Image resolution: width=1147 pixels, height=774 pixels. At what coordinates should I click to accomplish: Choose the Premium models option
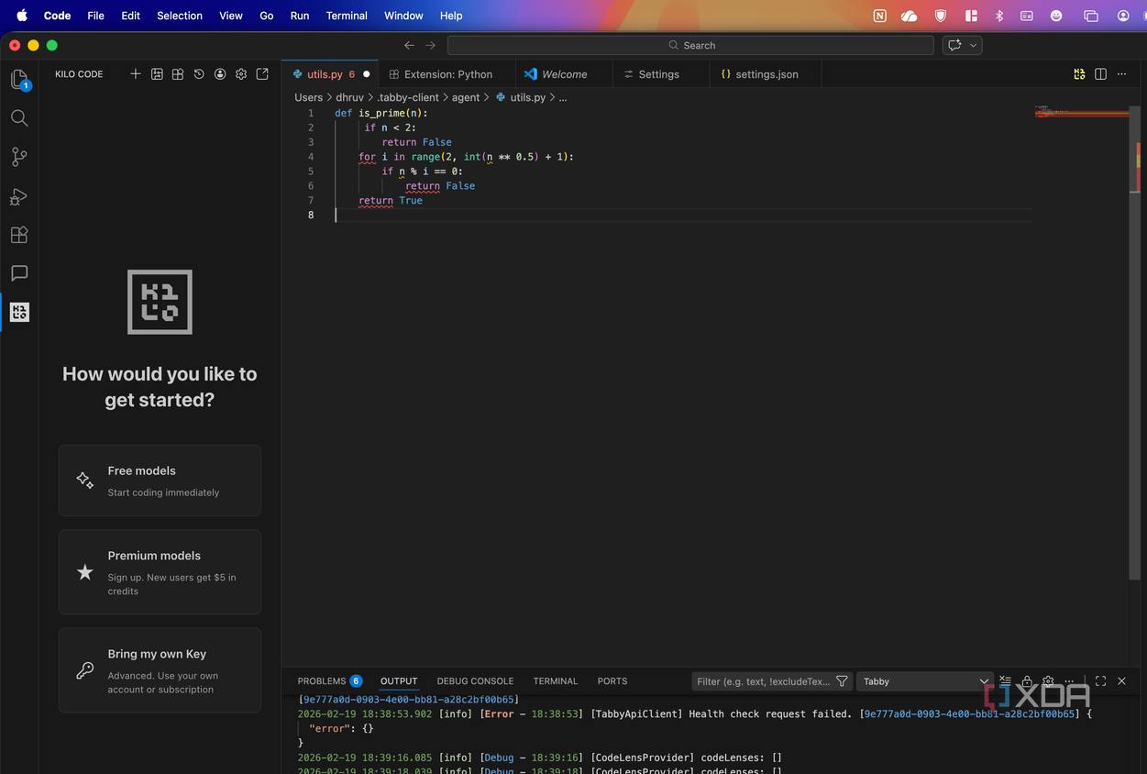pos(160,572)
